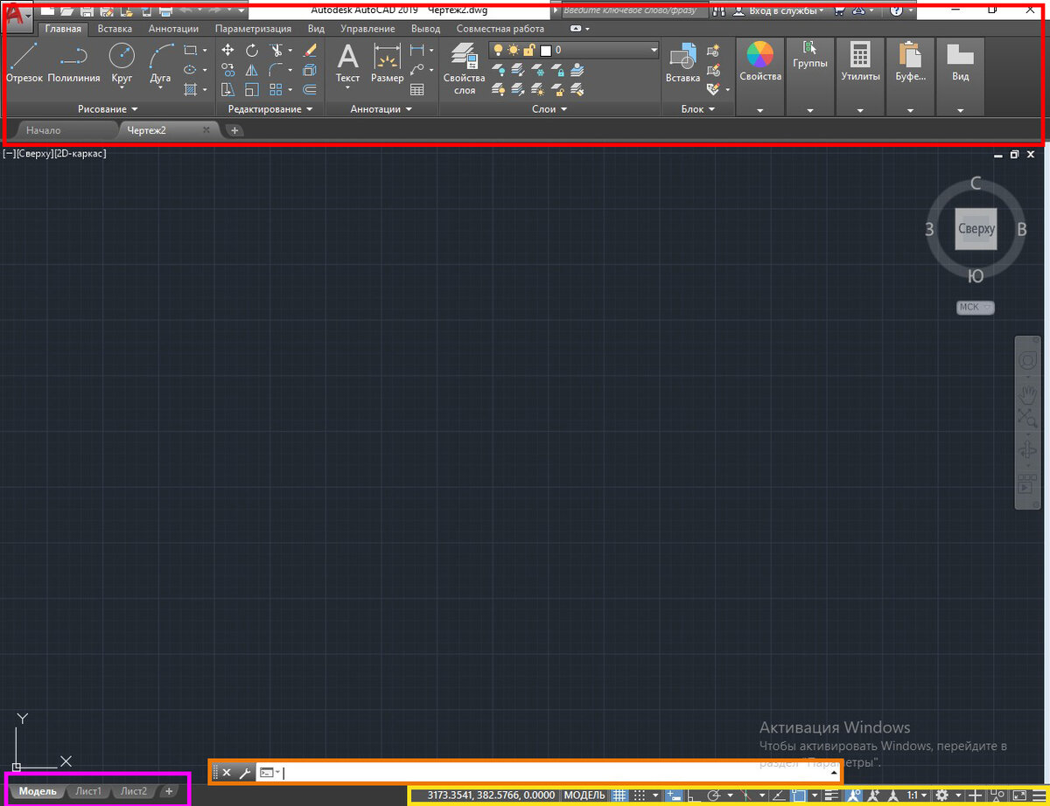Click the Erase tool icon
The height and width of the screenshot is (806, 1050).
tap(310, 51)
